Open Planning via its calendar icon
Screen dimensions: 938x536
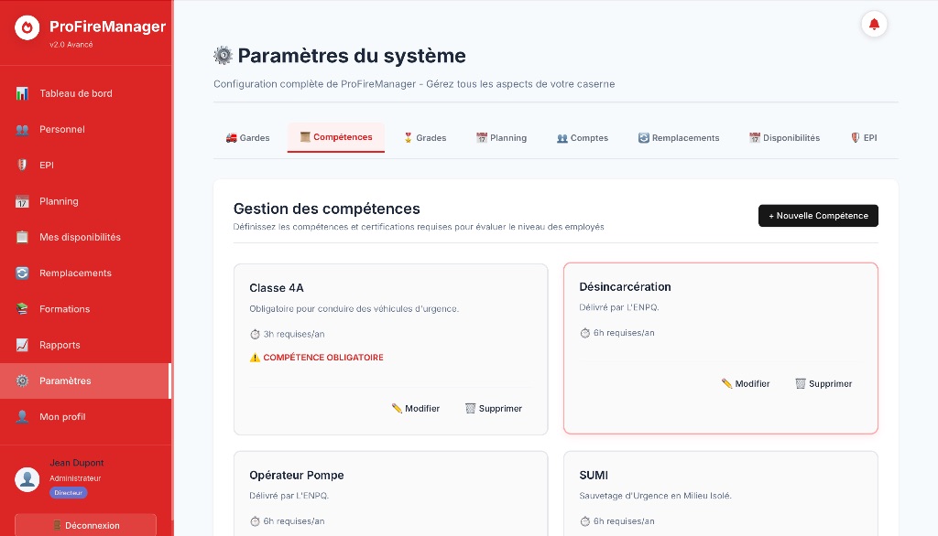point(22,201)
